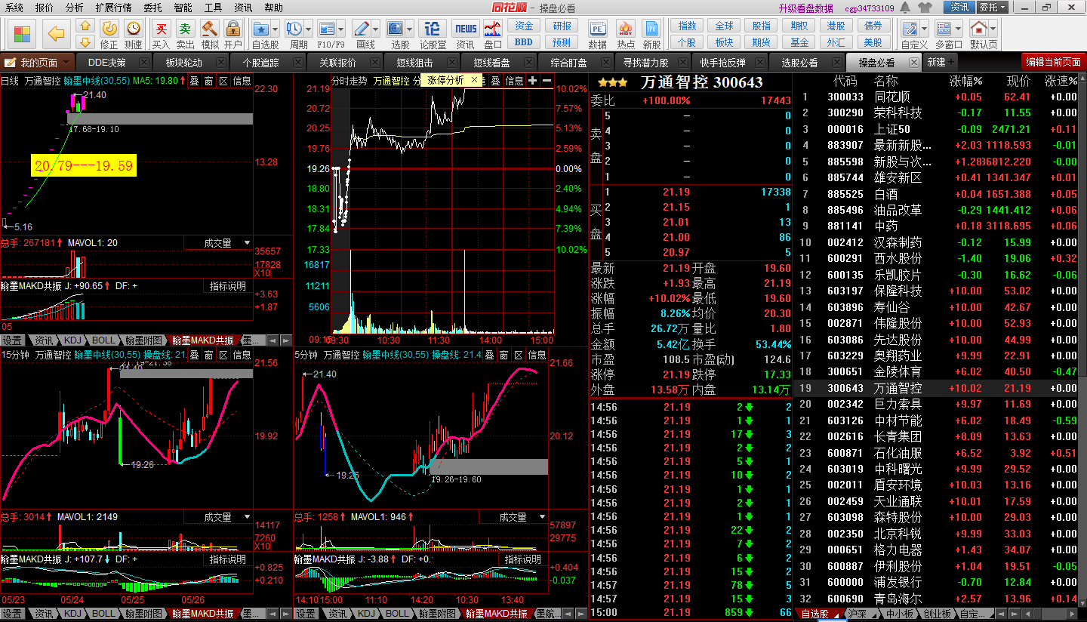Image resolution: width=1087 pixels, height=622 pixels.
Task: Click the 修正 data correction icon
Action: click(109, 28)
